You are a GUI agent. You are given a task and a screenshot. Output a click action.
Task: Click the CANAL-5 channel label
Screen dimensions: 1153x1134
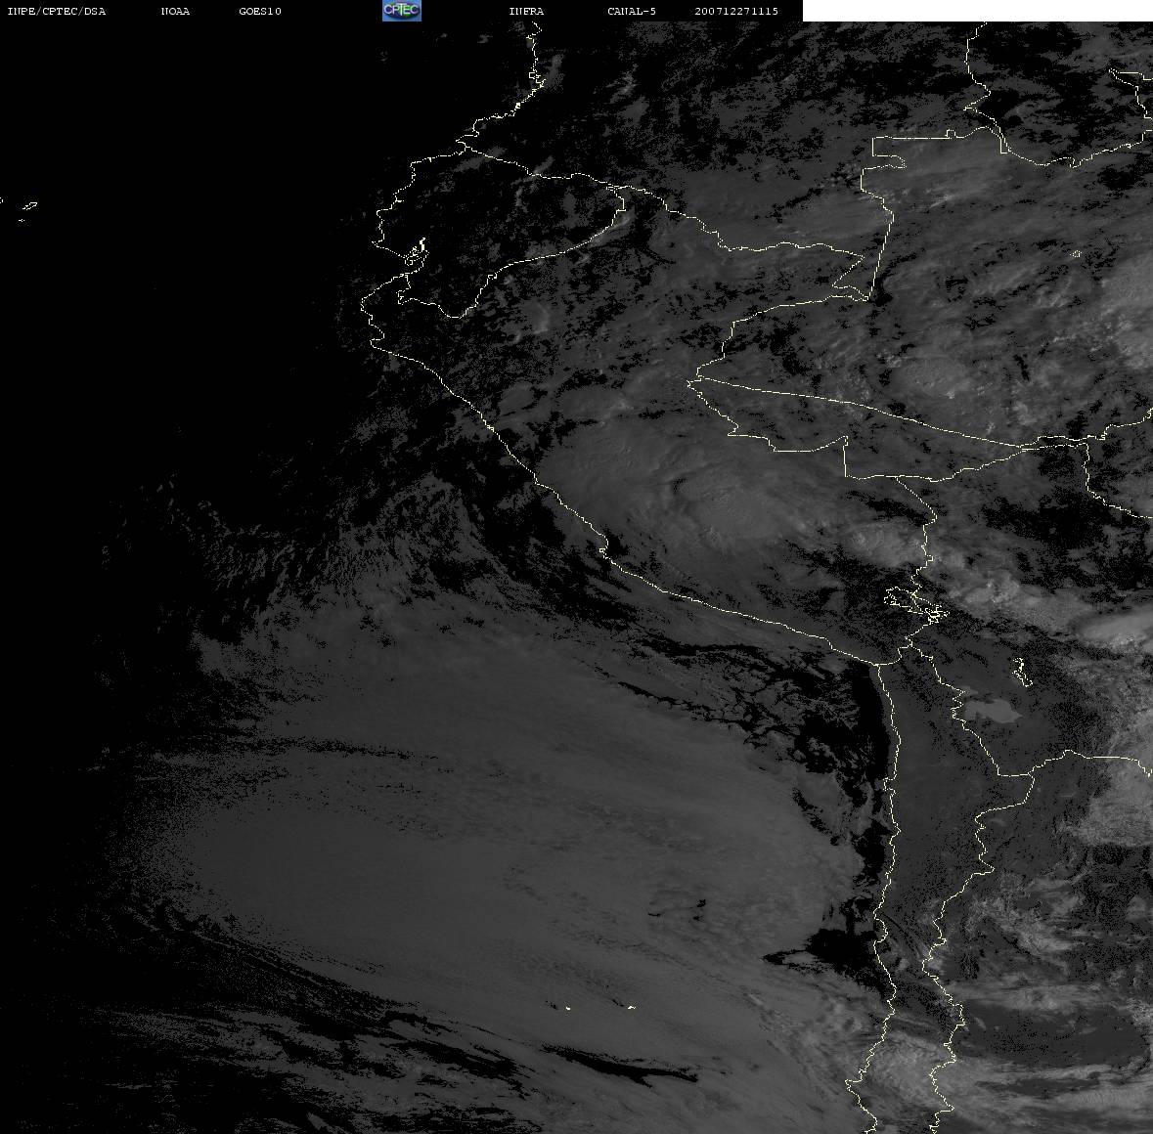pos(632,12)
